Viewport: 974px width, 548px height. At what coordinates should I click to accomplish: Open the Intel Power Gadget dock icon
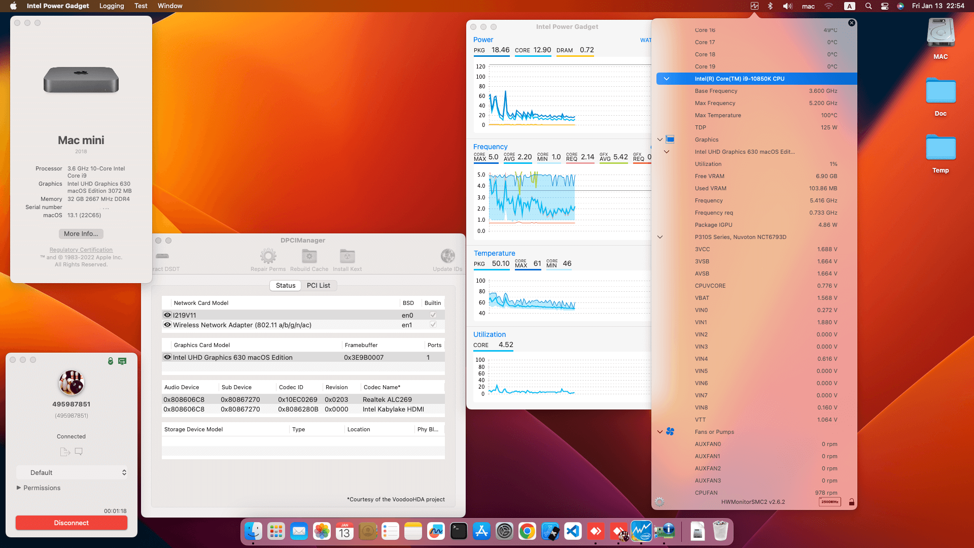pos(641,531)
